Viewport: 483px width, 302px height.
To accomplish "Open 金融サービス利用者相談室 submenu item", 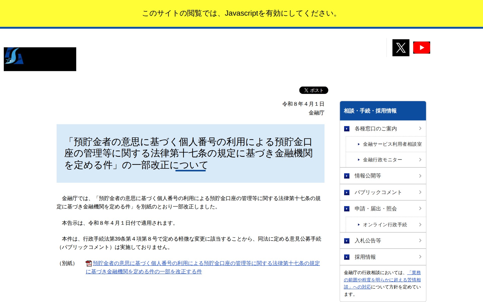I will (392, 144).
